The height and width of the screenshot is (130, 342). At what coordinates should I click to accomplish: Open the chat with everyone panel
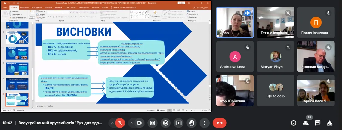pyautogui.click(x=318, y=123)
